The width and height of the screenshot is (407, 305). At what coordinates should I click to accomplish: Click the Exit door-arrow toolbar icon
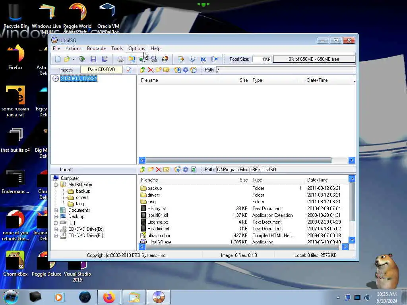[214, 59]
